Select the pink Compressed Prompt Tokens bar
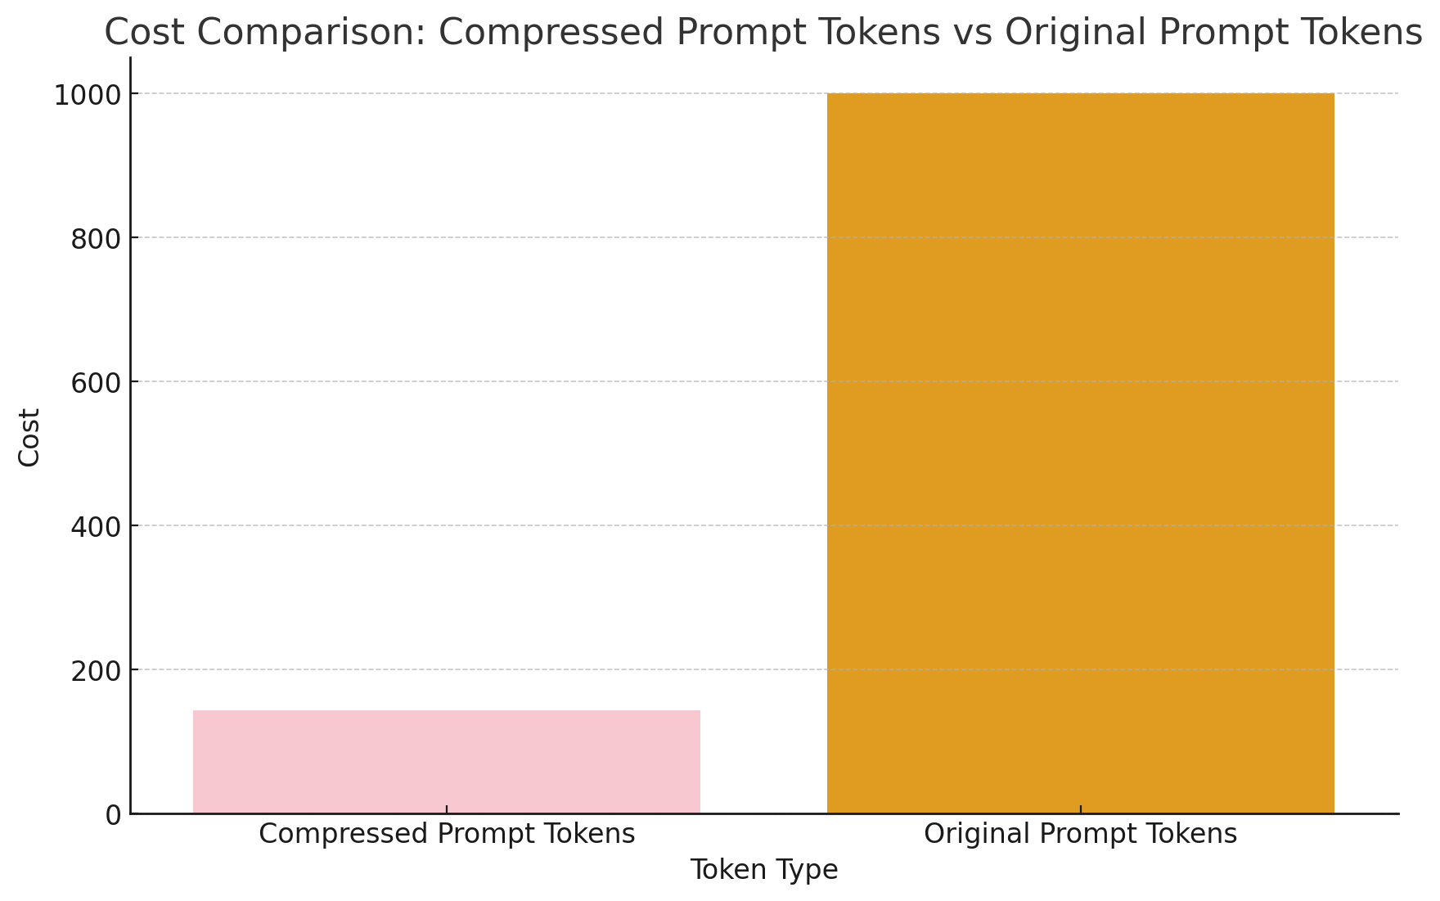Viewport: 1440px width, 901px height. (x=446, y=761)
